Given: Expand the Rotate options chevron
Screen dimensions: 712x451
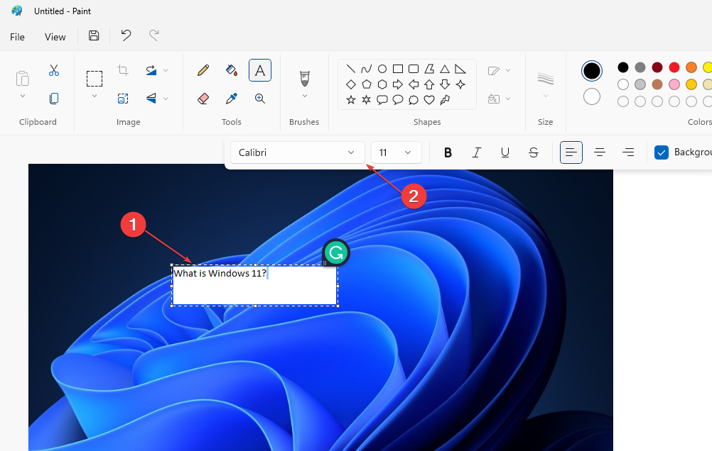Looking at the screenshot, I should coord(166,70).
